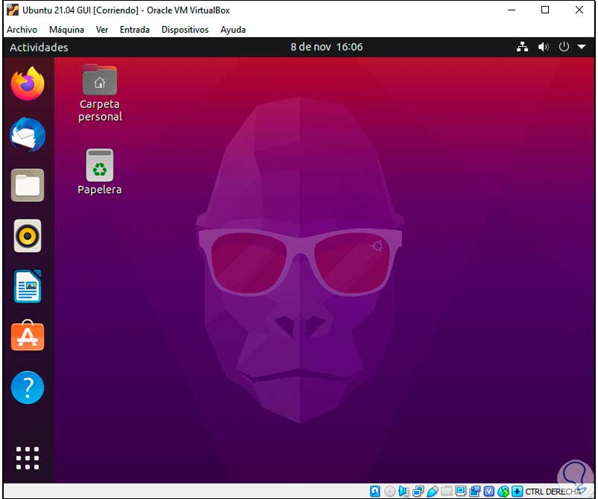598x499 pixels.
Task: Click the keyboard capture down-arrow icon
Action: [517, 491]
